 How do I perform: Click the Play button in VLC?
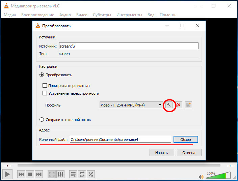click(x=7, y=174)
